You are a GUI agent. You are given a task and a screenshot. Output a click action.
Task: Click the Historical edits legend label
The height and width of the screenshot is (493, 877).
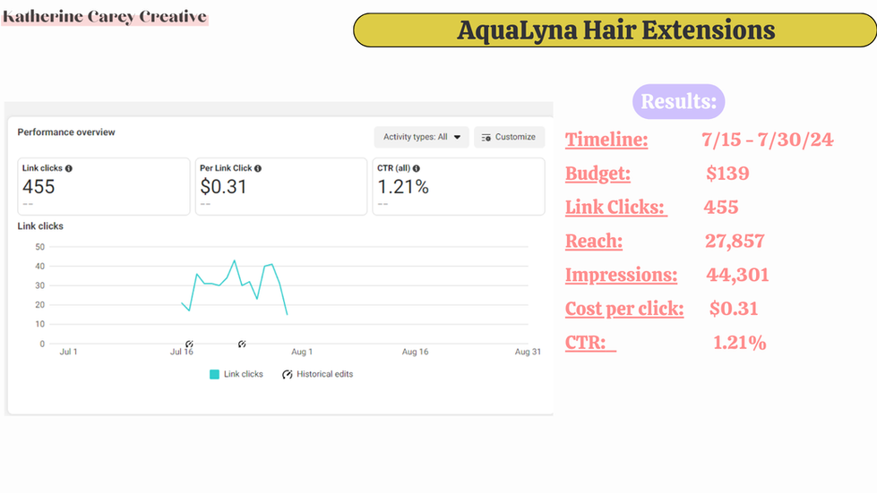click(325, 374)
